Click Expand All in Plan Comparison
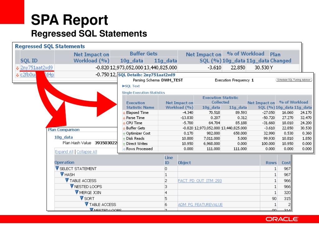Viewport: 319px width, 239px height. click(64, 152)
